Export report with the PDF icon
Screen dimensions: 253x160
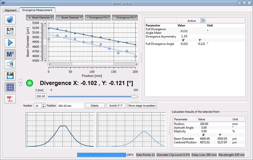coord(10,99)
